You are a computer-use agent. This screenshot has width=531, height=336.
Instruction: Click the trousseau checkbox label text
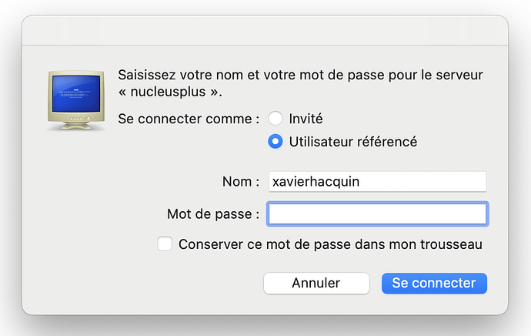pos(330,244)
